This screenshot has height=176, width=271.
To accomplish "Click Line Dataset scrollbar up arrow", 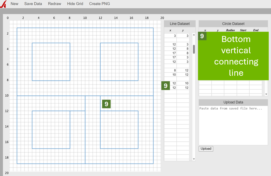I will 194,35.
